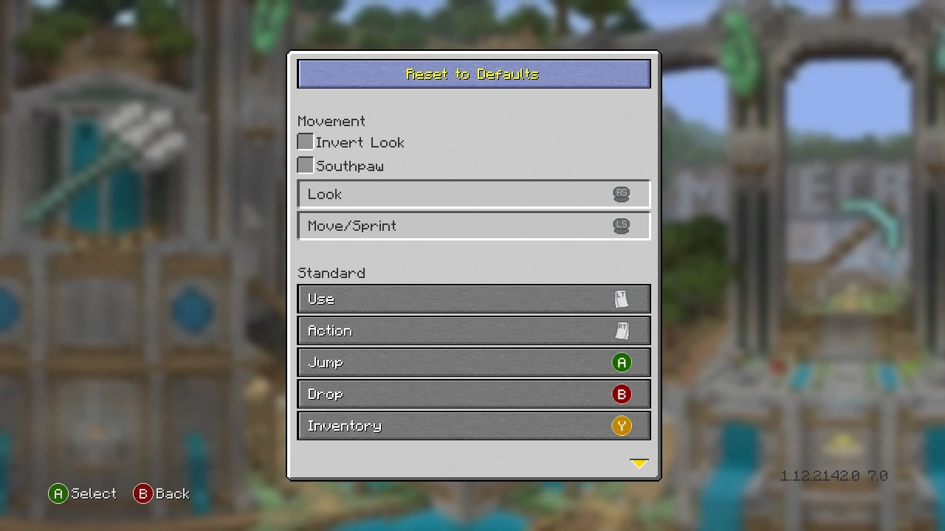Click Reset to Defaults button

point(474,74)
